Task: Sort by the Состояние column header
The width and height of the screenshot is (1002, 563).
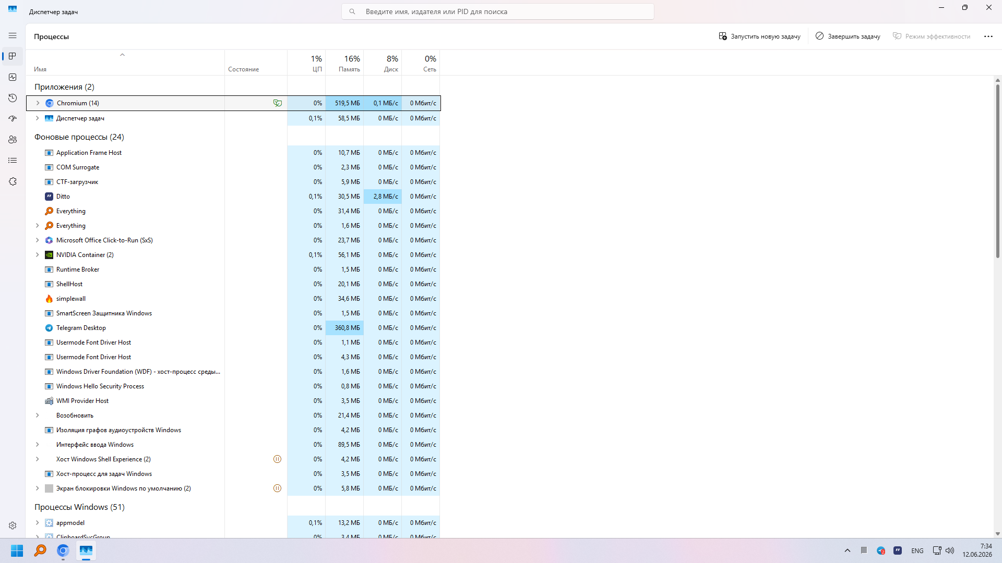Action: point(256,63)
